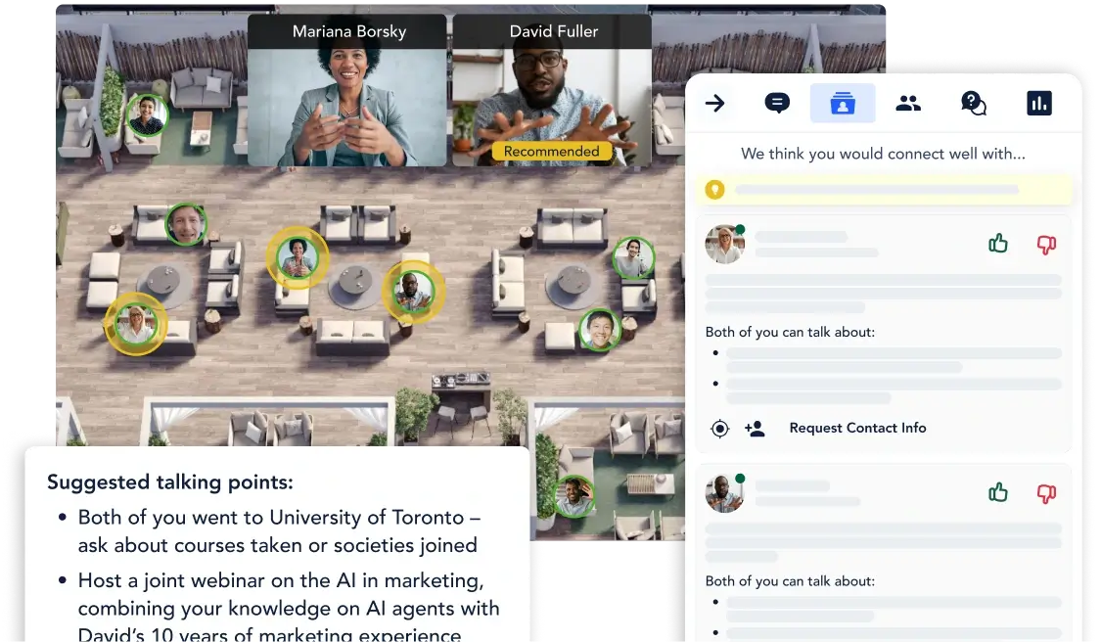Thumbs down the first recommended woman
The width and height of the screenshot is (1101, 642).
tap(1046, 245)
